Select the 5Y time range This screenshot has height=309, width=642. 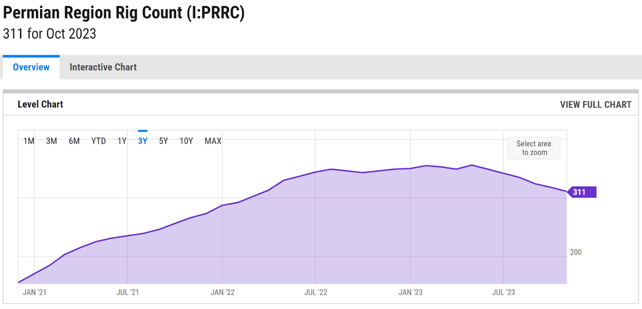tap(163, 141)
